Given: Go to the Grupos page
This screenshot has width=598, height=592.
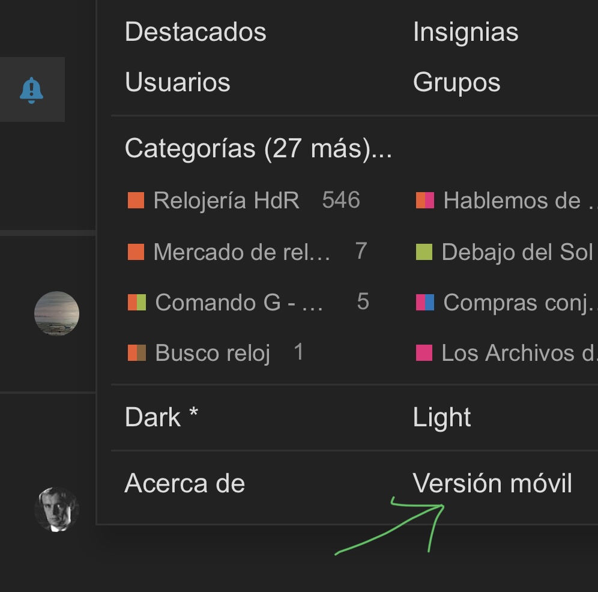Looking at the screenshot, I should pyautogui.click(x=456, y=83).
